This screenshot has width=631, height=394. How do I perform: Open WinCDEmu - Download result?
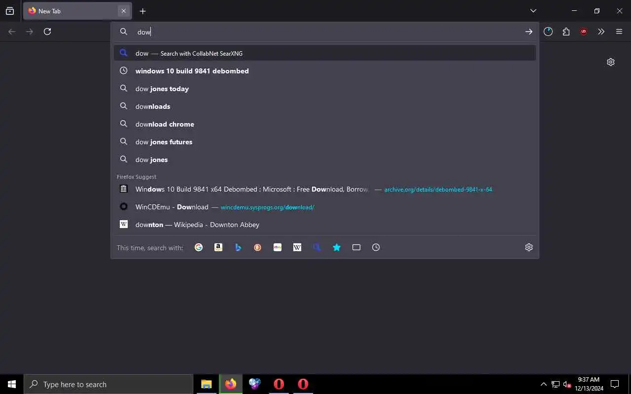(325, 207)
